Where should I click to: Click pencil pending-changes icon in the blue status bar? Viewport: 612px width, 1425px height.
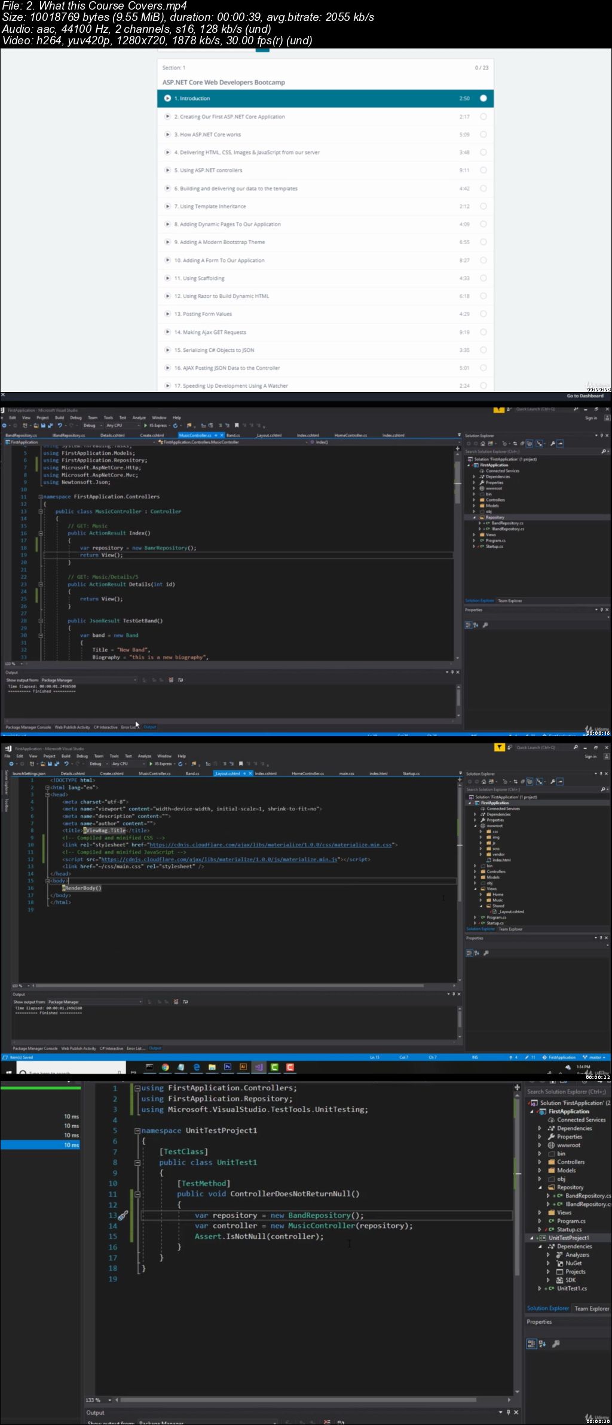coord(526,1058)
